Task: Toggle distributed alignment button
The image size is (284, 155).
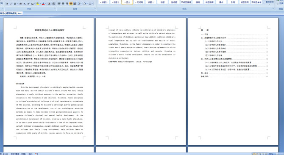Action: [x=75, y=4]
